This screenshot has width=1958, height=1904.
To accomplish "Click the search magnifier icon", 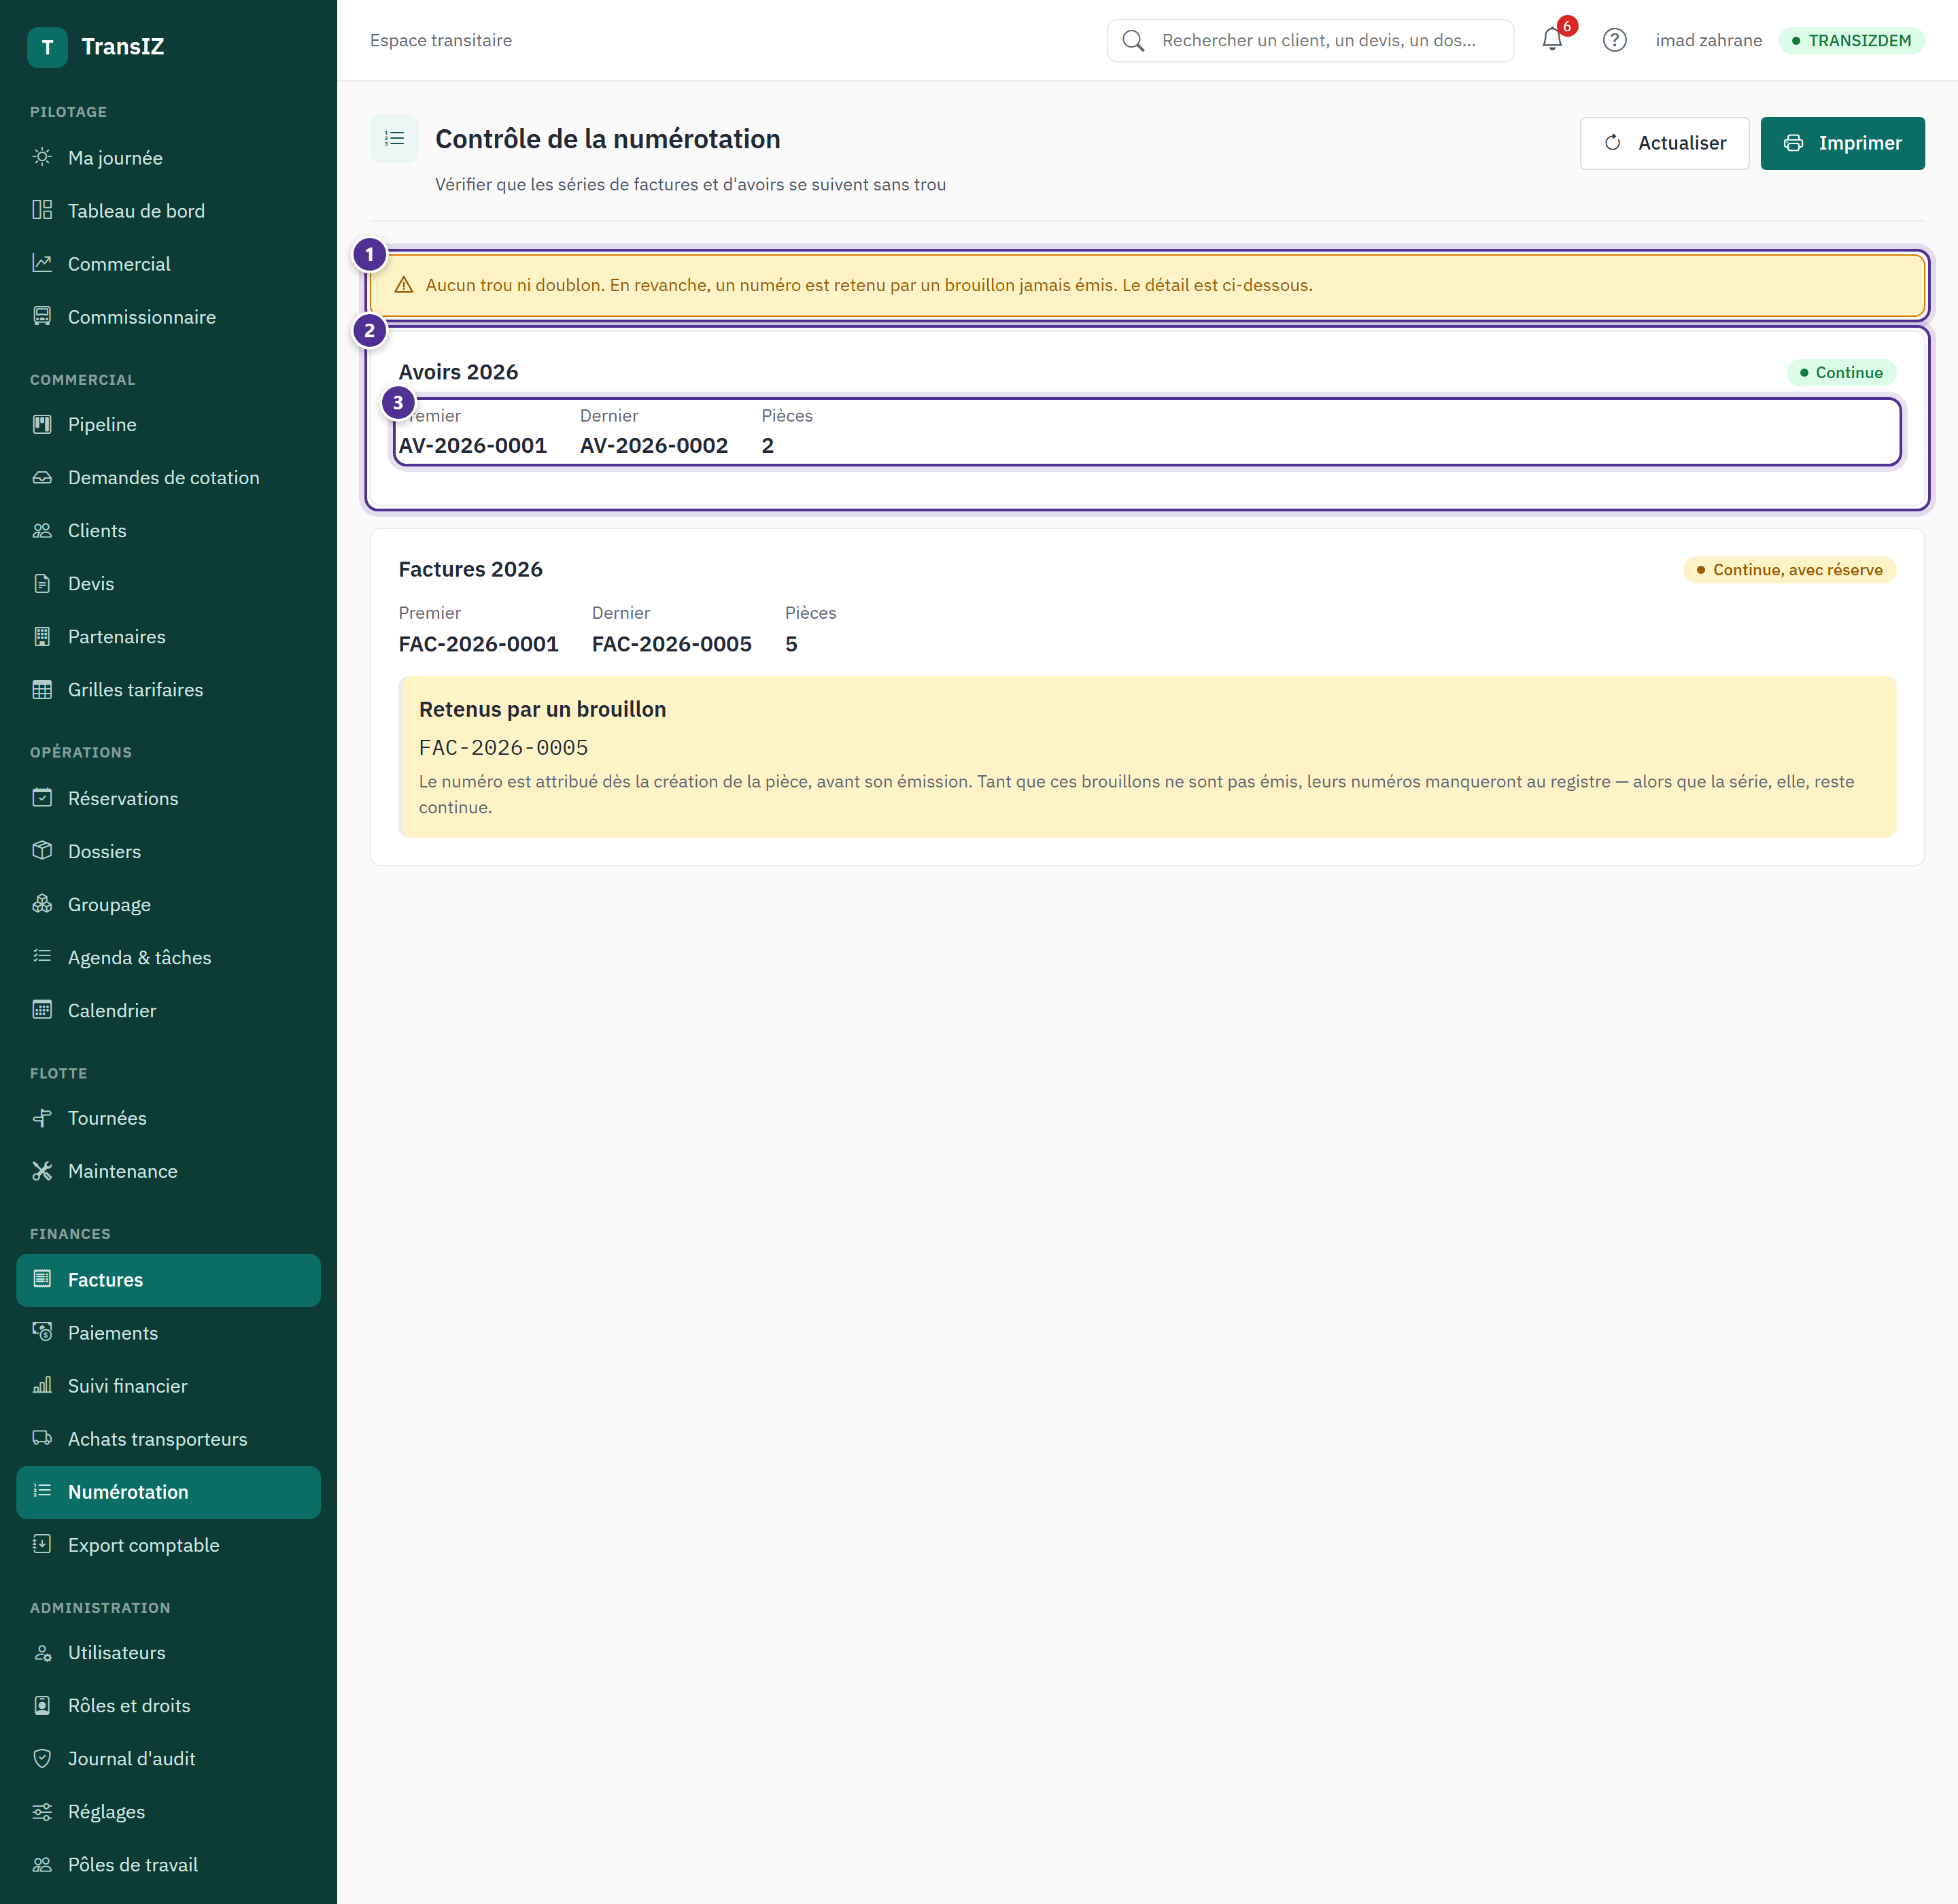I will tap(1133, 40).
